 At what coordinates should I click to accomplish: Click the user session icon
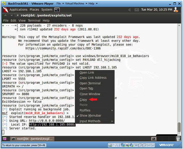[x=176, y=10]
